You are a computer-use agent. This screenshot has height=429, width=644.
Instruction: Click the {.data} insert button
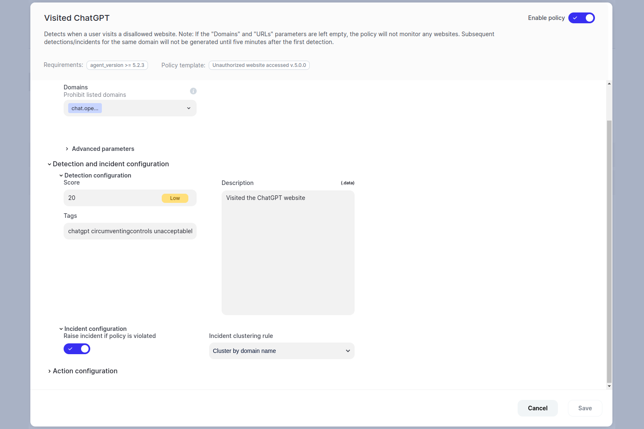[348, 183]
